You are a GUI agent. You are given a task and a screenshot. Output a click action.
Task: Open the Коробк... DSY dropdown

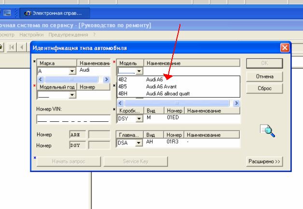(x=139, y=118)
